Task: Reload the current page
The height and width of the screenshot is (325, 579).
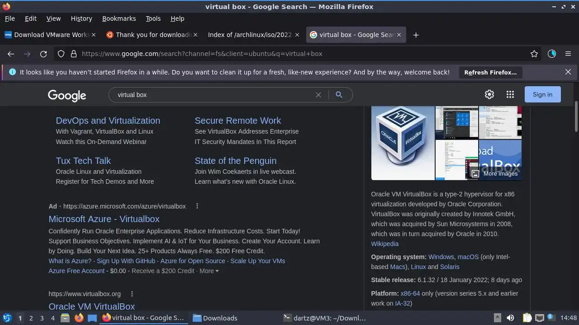Action: point(43,54)
